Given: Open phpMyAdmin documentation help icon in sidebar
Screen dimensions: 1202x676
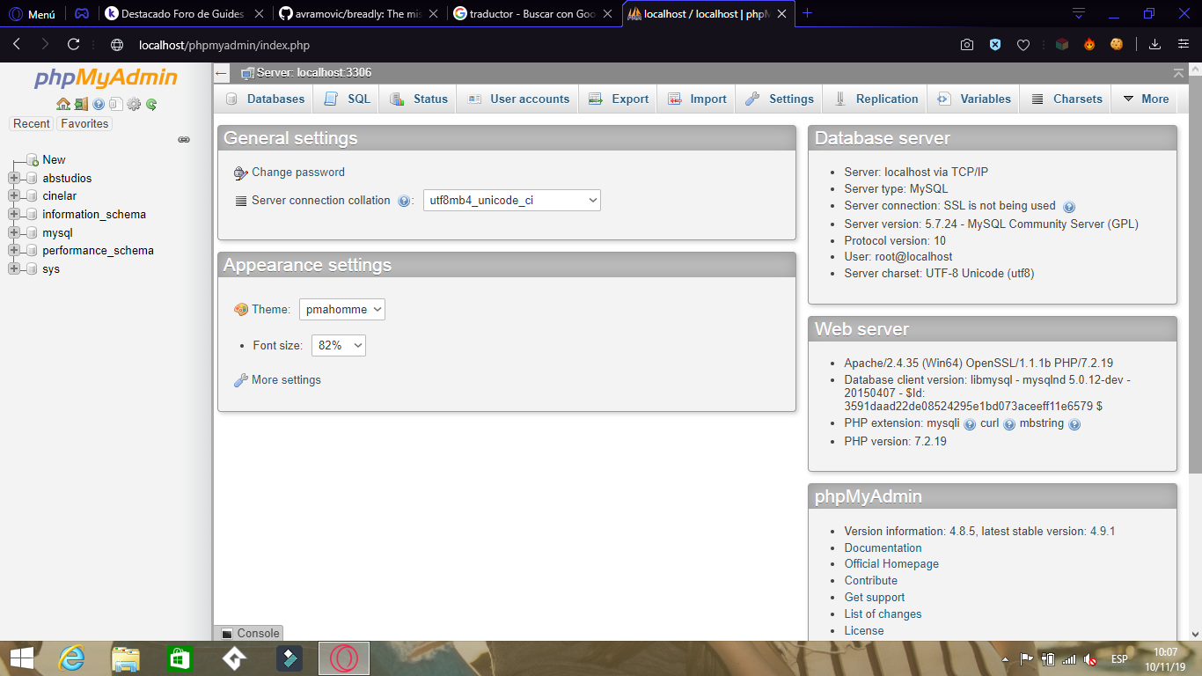Looking at the screenshot, I should coord(99,104).
